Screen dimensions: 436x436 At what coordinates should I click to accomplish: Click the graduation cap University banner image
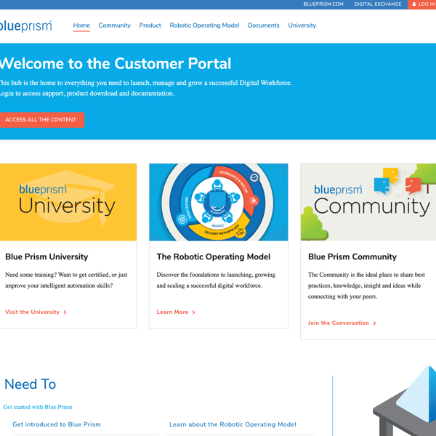(67, 202)
